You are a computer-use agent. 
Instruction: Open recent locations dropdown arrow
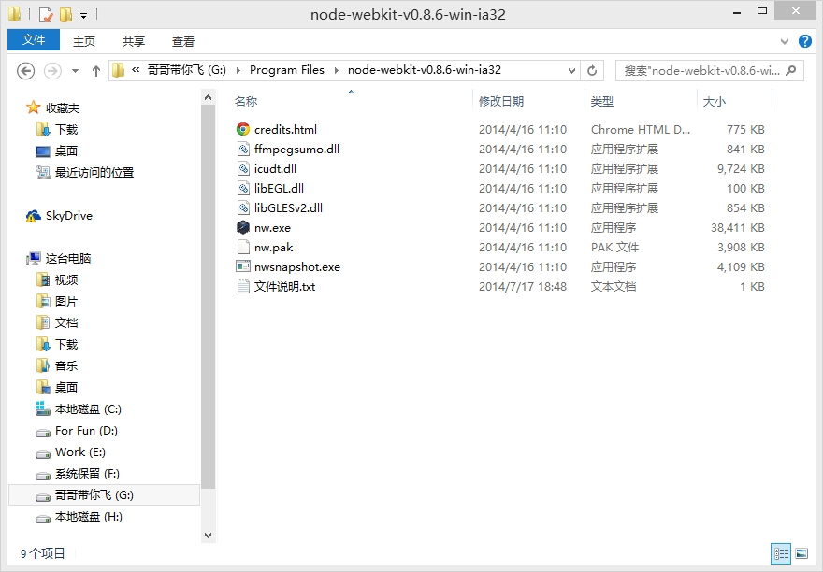click(75, 70)
